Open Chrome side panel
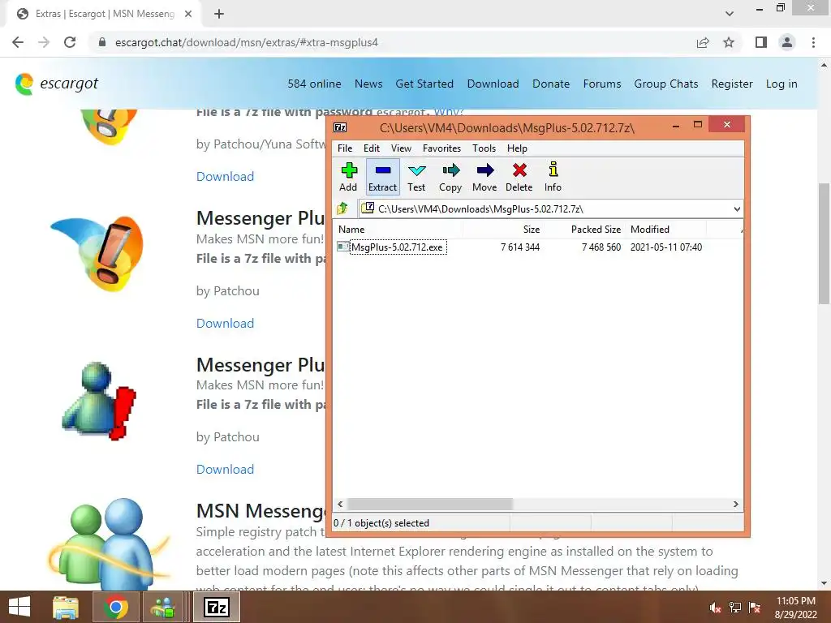831x623 pixels. coord(761,42)
